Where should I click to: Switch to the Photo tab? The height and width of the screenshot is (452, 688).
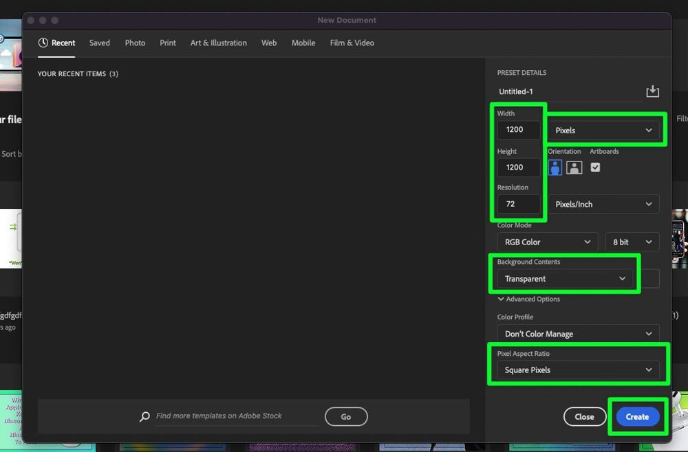135,43
